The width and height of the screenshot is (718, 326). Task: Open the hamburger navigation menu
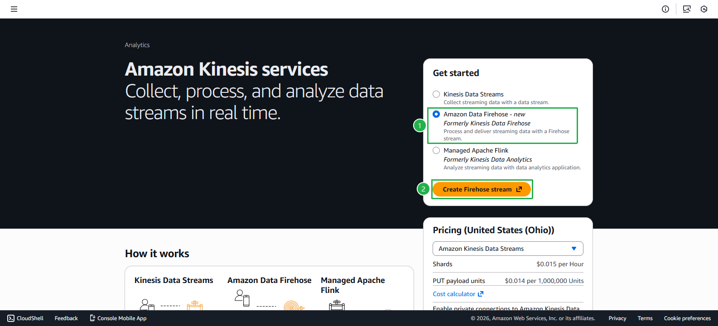pos(14,9)
